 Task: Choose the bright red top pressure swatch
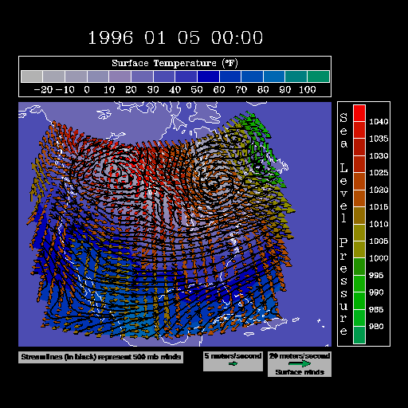(x=359, y=113)
